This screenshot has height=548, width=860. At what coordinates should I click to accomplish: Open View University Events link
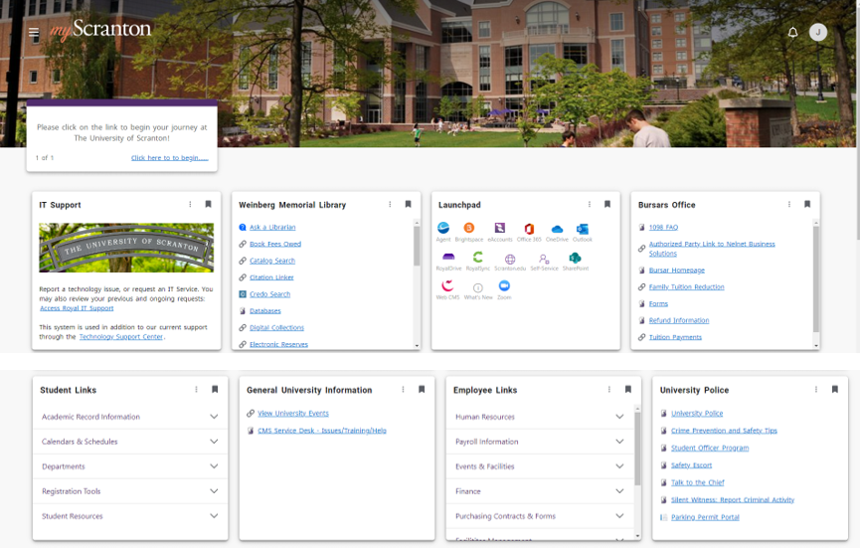pyautogui.click(x=293, y=414)
